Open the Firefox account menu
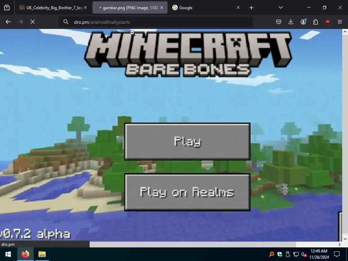This screenshot has width=348, height=261. tap(303, 22)
